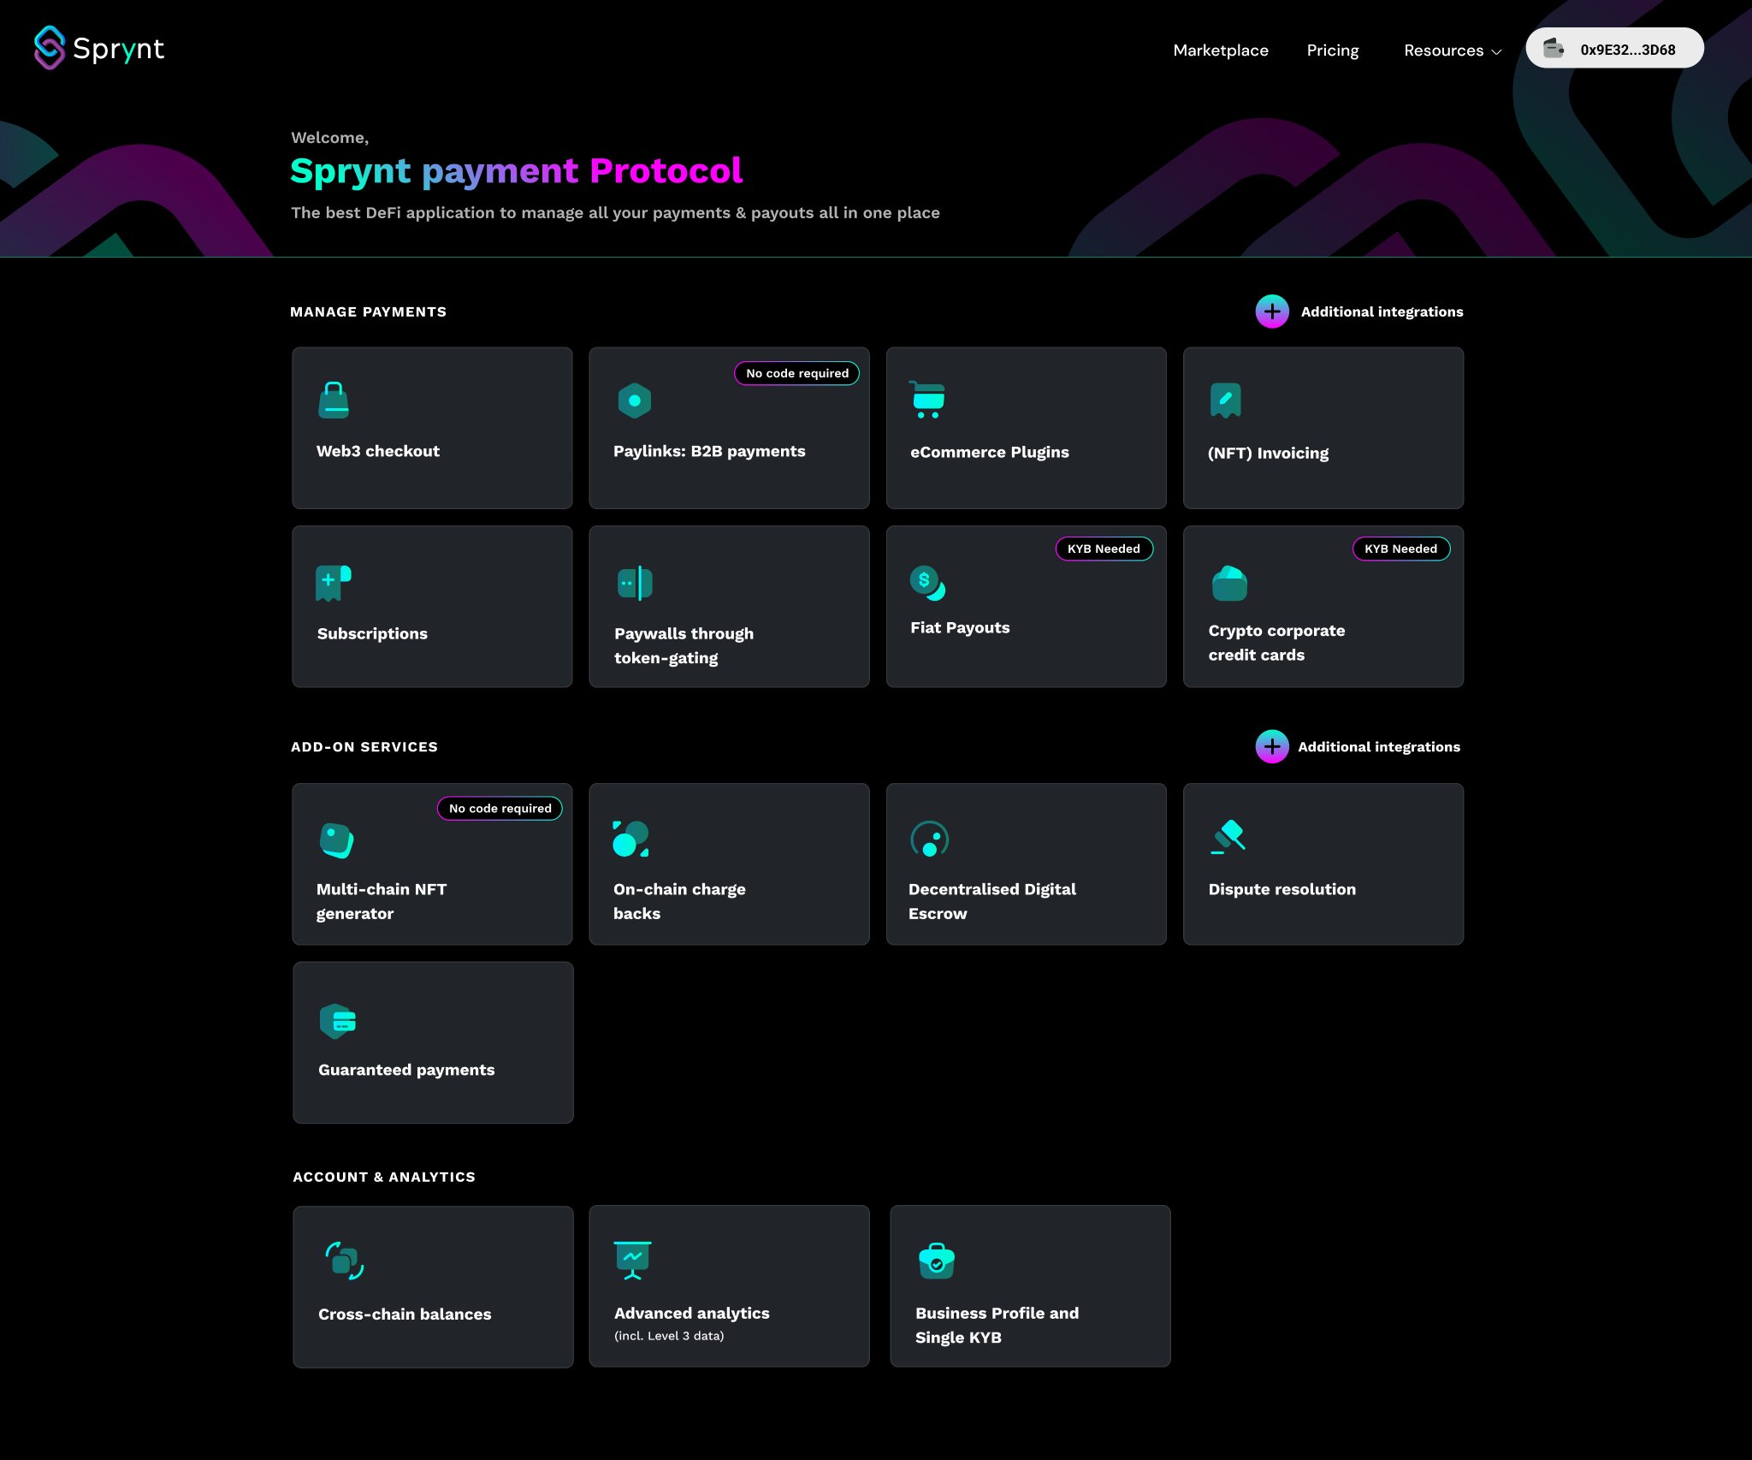Open Decentralised Digital Escrow text
The width and height of the screenshot is (1752, 1460).
tap(992, 901)
